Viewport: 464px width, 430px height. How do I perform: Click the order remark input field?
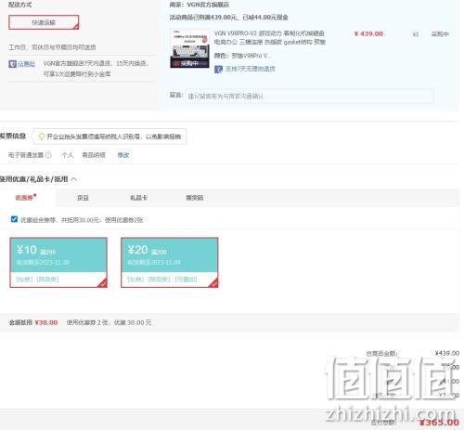click(309, 96)
